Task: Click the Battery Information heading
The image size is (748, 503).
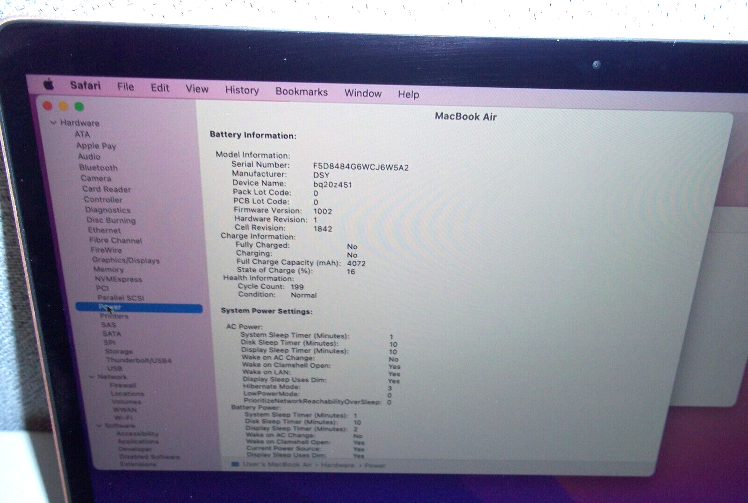Action: [253, 135]
